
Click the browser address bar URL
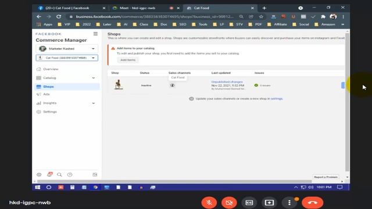155,17
